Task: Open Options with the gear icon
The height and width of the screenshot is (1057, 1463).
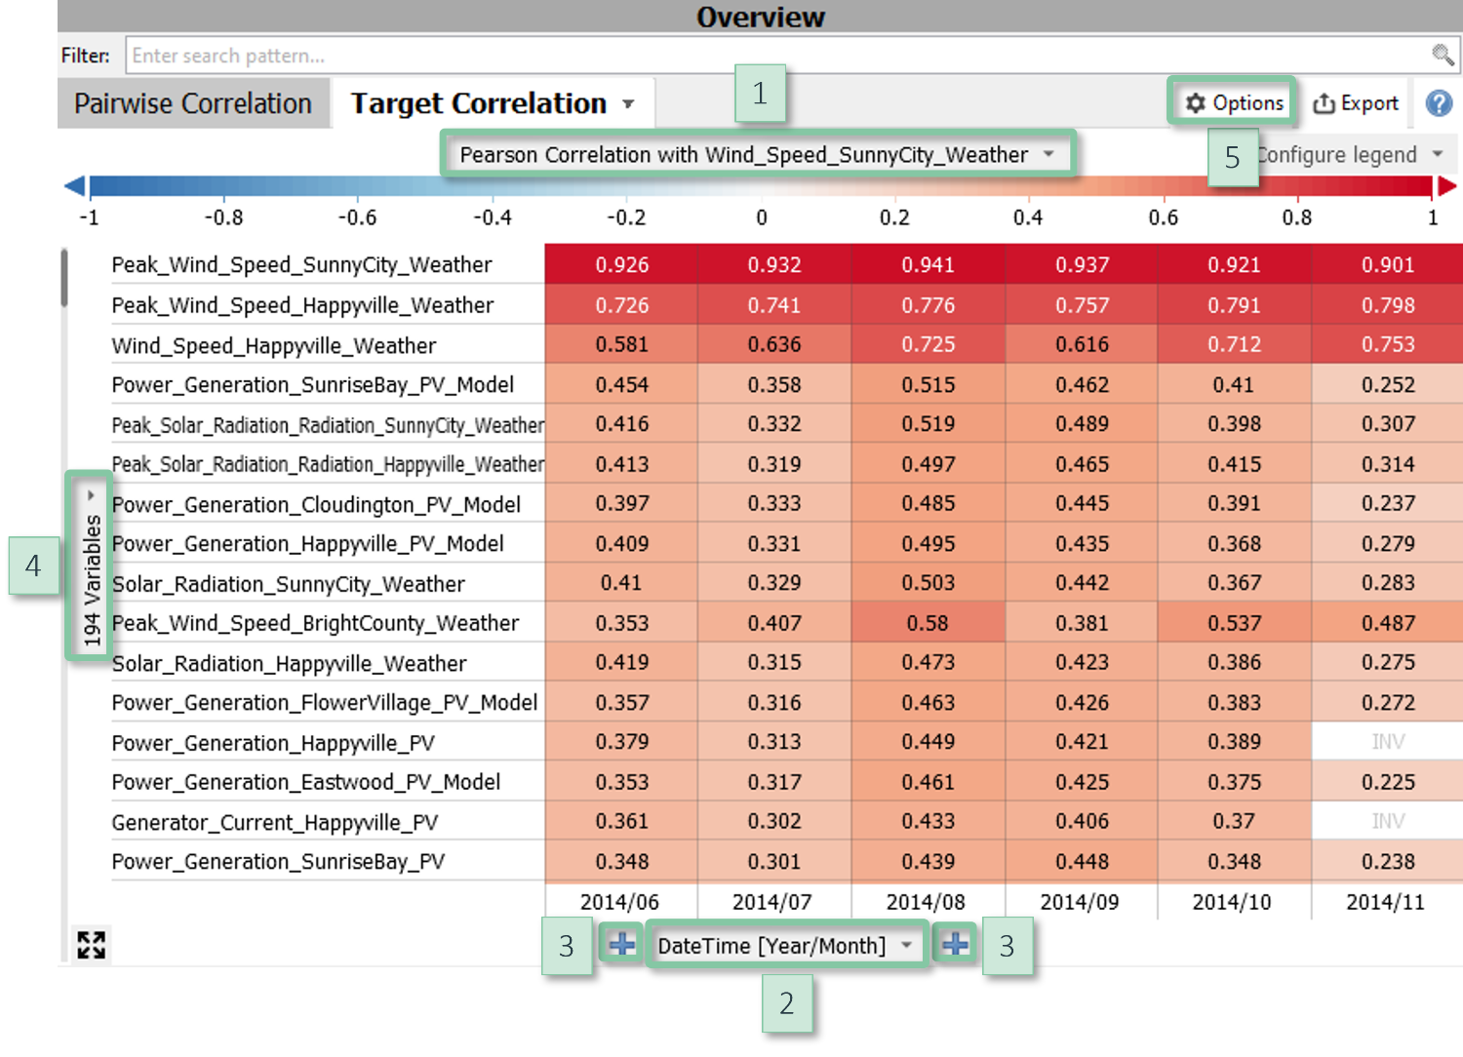Action: (x=1233, y=102)
